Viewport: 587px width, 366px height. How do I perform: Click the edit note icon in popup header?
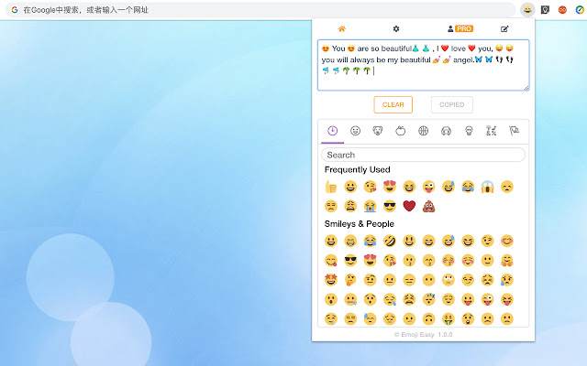[x=504, y=28]
